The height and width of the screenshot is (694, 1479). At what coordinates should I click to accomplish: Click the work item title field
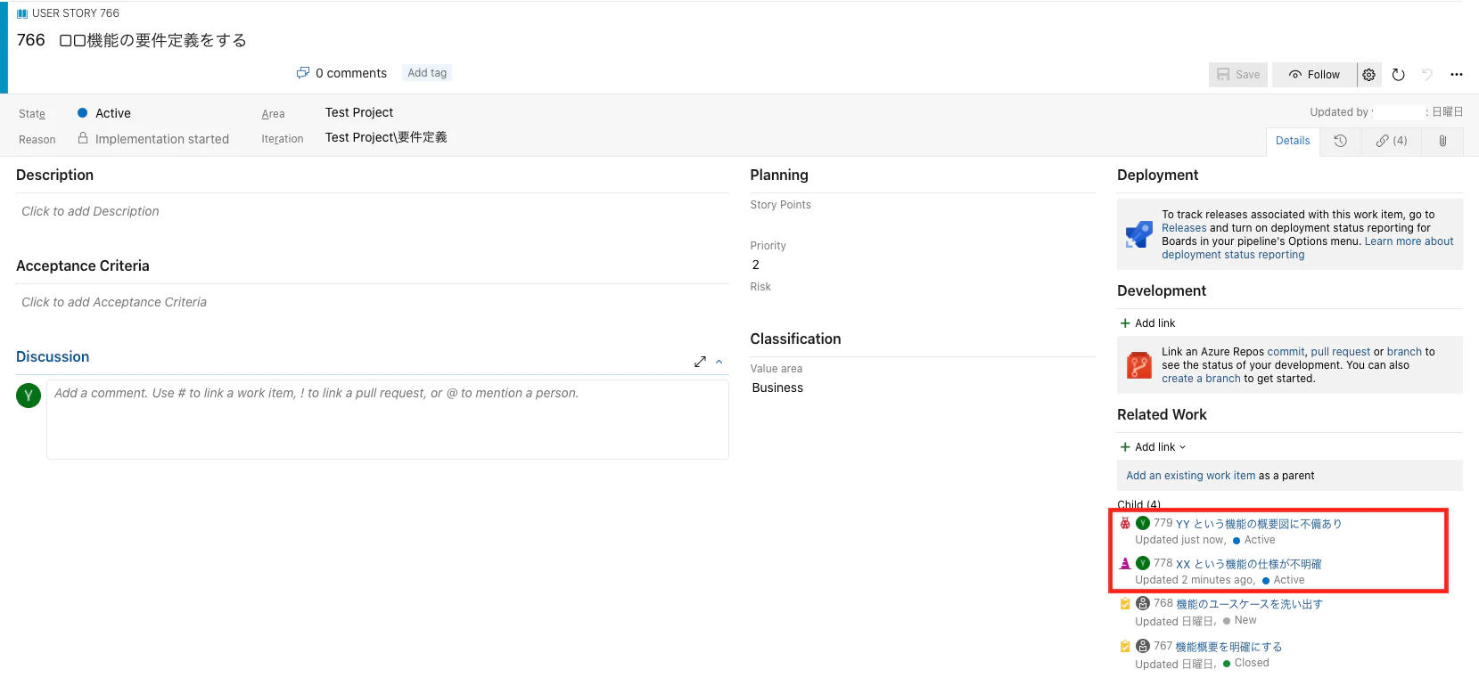(x=153, y=40)
